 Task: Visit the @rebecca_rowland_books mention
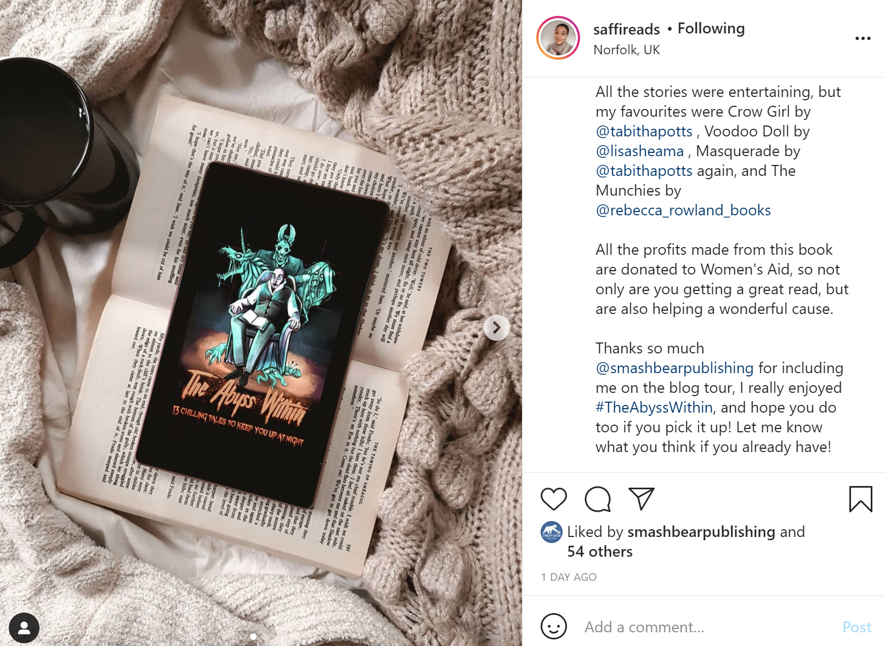click(x=683, y=210)
